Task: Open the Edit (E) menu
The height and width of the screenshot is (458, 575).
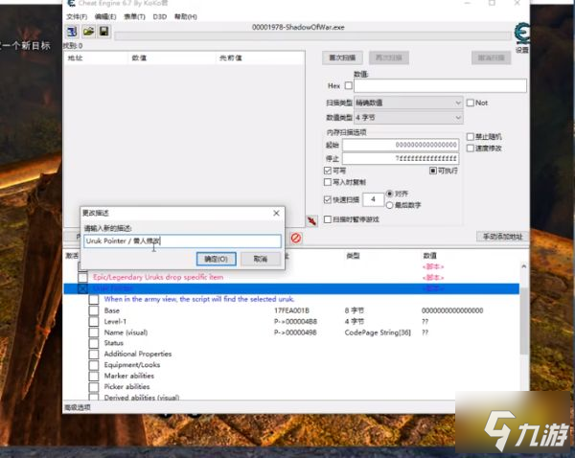Action: 105,17
